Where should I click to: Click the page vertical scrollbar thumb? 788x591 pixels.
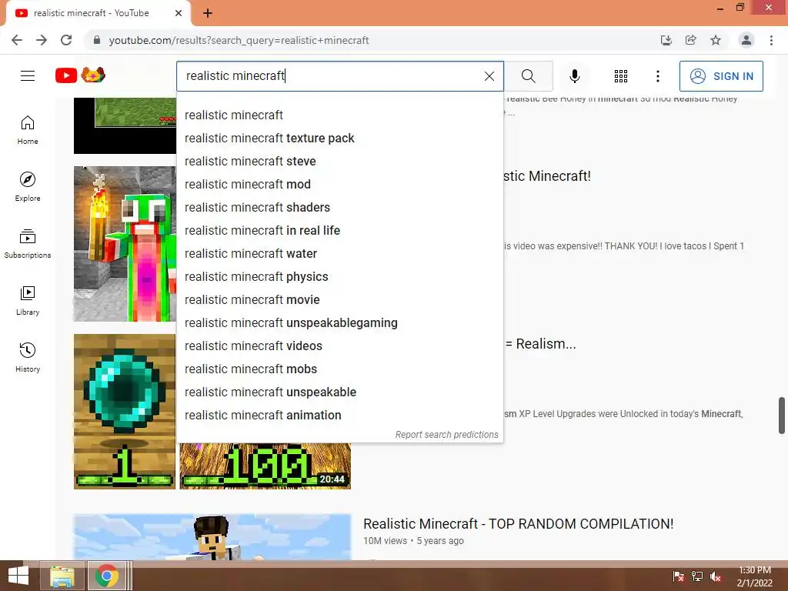pos(782,415)
